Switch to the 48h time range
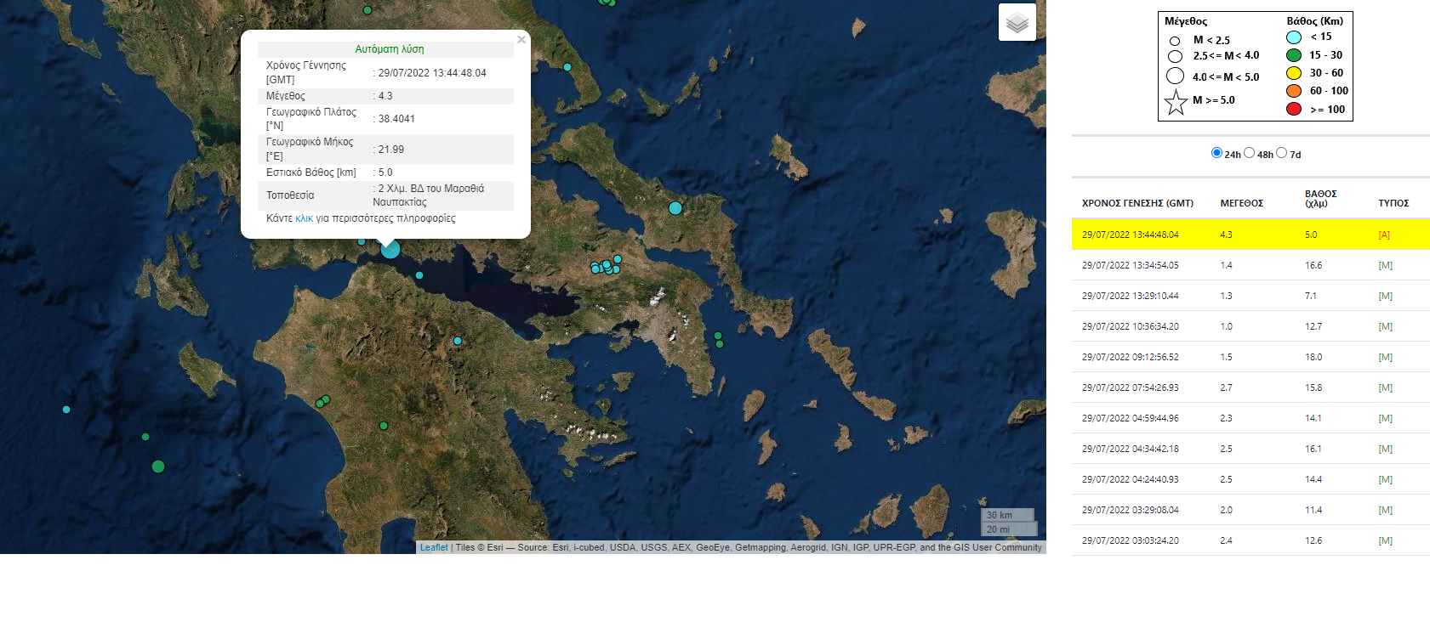The height and width of the screenshot is (639, 1430). [1249, 153]
